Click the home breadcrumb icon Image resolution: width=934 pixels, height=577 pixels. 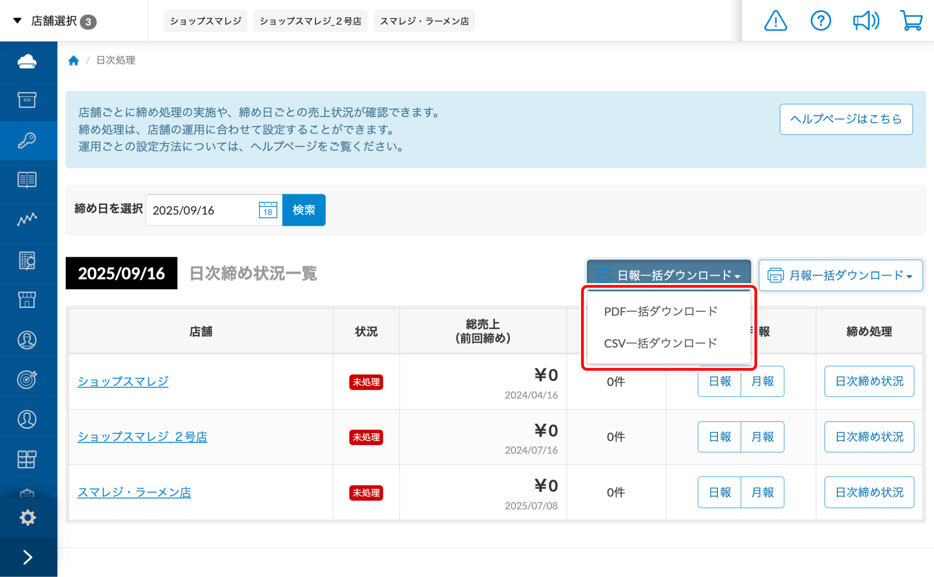74,60
